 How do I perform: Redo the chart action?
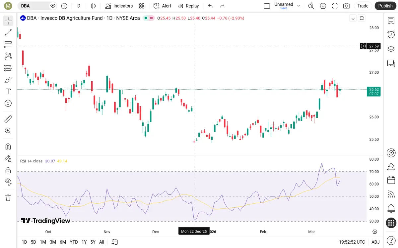click(x=222, y=6)
